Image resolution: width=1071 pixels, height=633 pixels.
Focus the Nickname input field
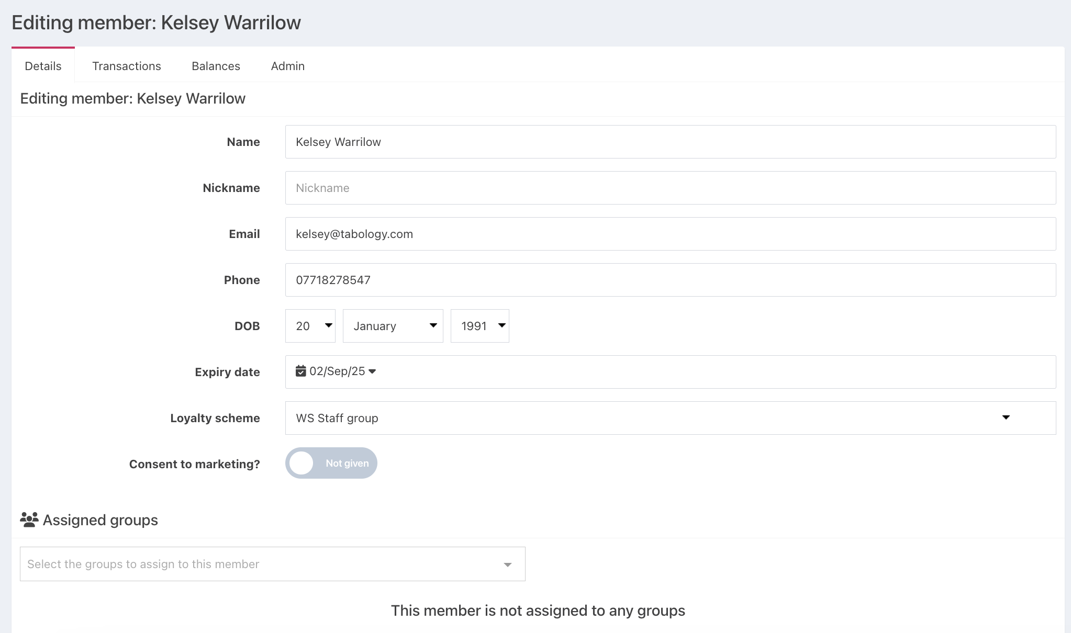click(x=671, y=188)
